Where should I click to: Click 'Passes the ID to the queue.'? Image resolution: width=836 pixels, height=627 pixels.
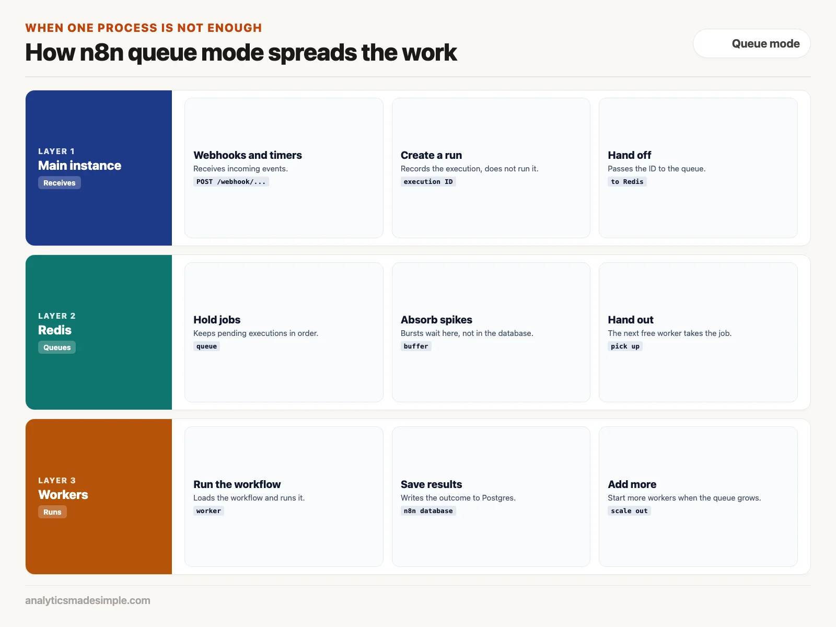[x=656, y=169]
